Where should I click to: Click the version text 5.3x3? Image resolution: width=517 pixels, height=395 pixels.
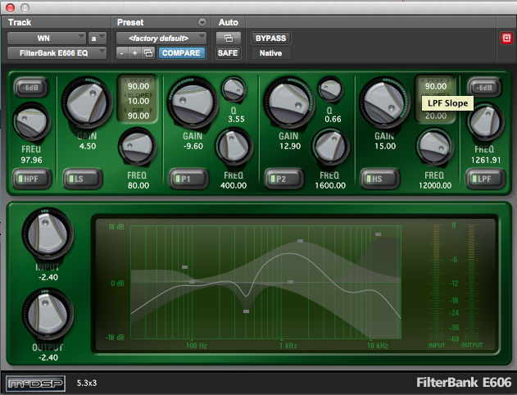(87, 384)
